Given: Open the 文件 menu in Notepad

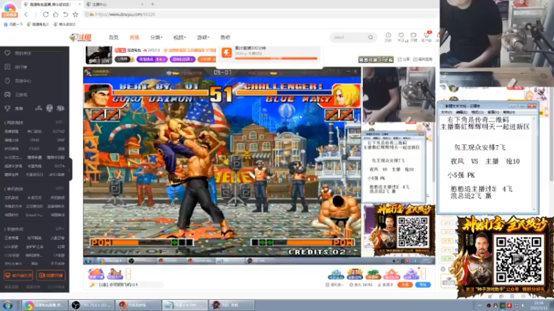Looking at the screenshot, I should (x=446, y=112).
